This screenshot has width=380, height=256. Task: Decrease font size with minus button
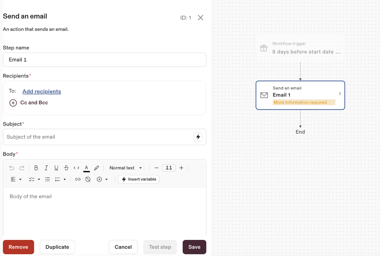point(156,168)
